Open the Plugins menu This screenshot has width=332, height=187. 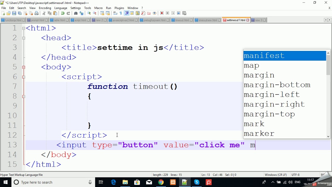(x=119, y=8)
